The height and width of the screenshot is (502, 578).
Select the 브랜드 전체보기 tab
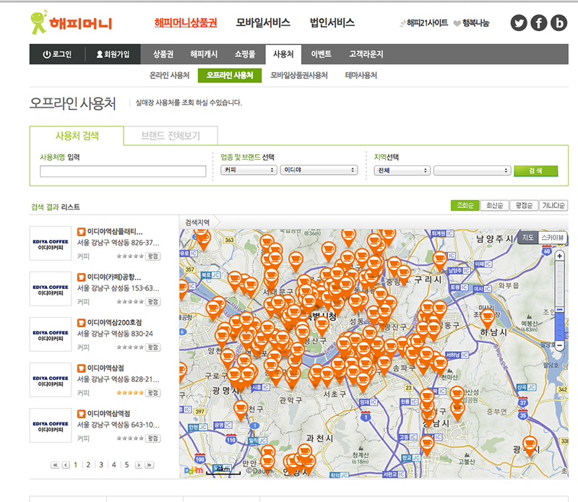coord(171,136)
